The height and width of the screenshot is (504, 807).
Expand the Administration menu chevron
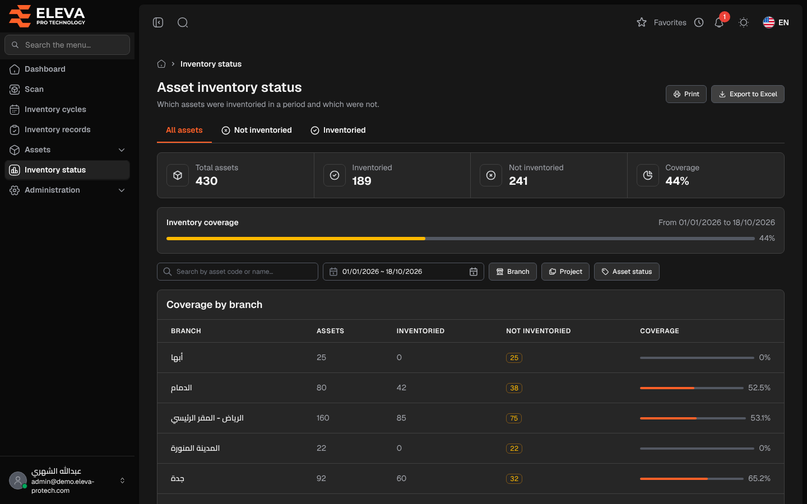click(x=122, y=190)
